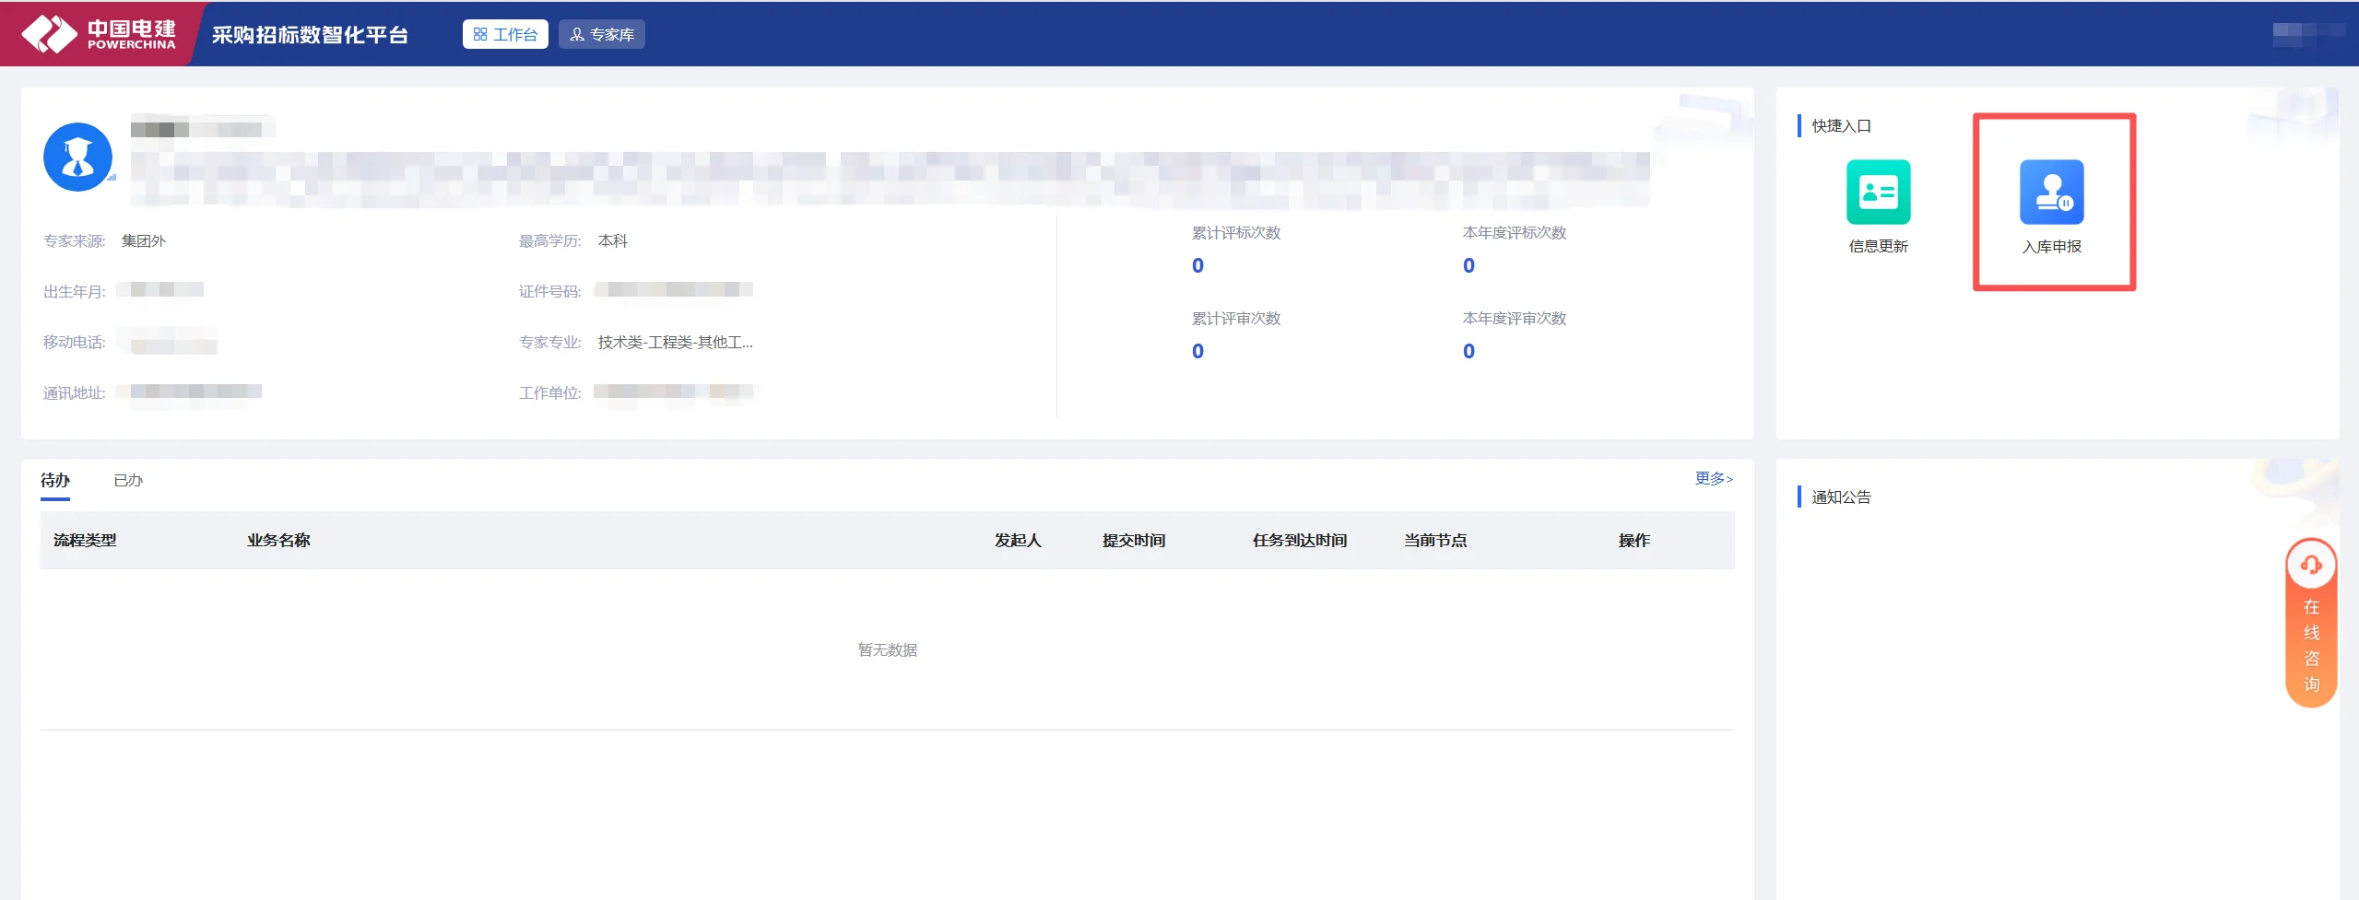The image size is (2359, 900).
Task: Click the PowerChina logo
Action: click(99, 34)
